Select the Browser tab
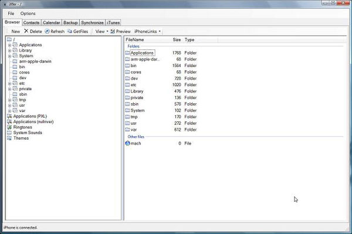The height and width of the screenshot is (234, 352). [x=12, y=22]
